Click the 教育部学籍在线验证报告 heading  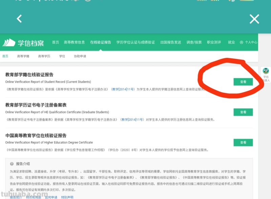tap(29, 74)
